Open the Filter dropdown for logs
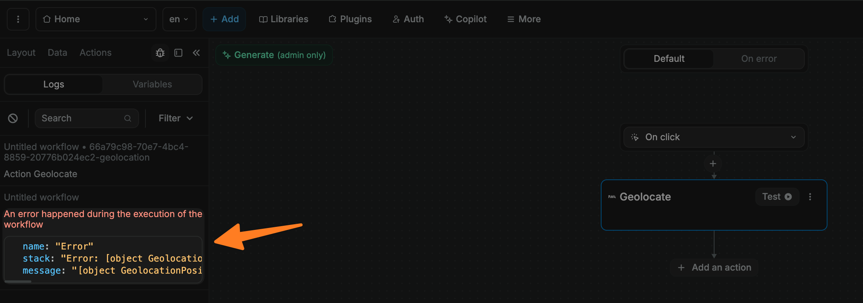863x303 pixels. pos(176,118)
